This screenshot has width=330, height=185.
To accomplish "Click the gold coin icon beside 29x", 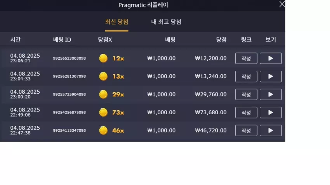I will click(103, 94).
